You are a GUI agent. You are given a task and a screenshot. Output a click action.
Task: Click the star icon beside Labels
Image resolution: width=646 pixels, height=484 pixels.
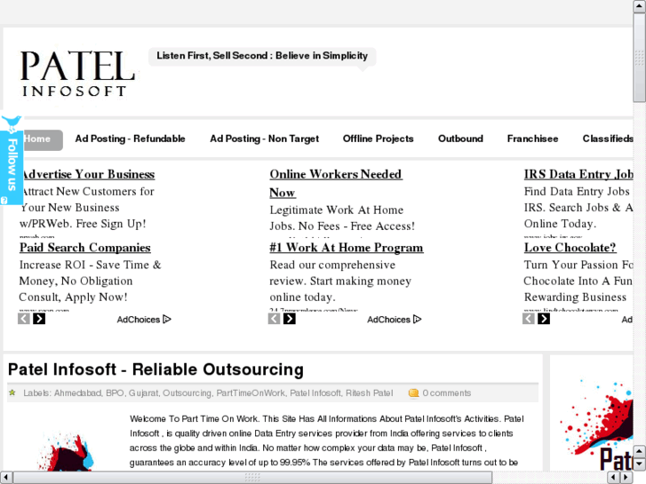(x=12, y=393)
